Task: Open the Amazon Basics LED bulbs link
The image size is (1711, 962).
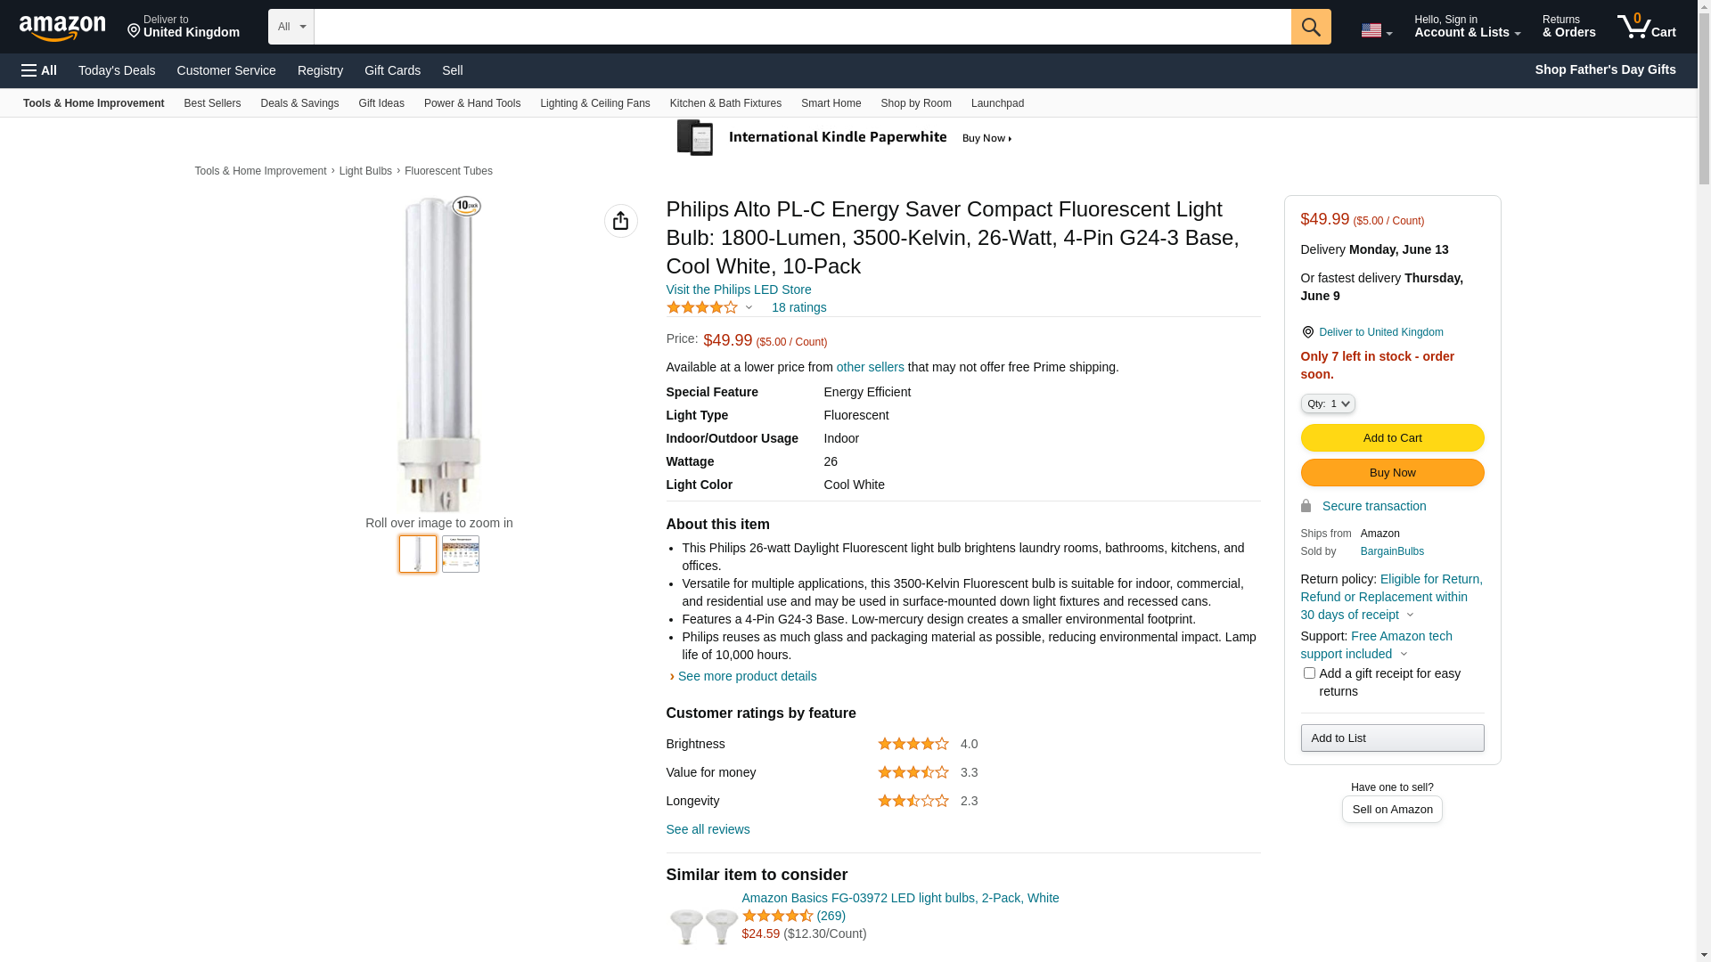Action: pos(900,898)
